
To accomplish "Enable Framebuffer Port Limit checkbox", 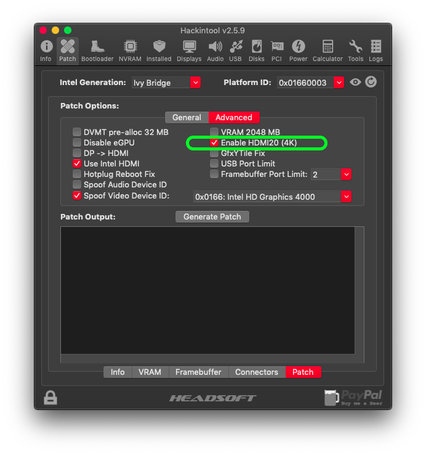I will pyautogui.click(x=214, y=174).
